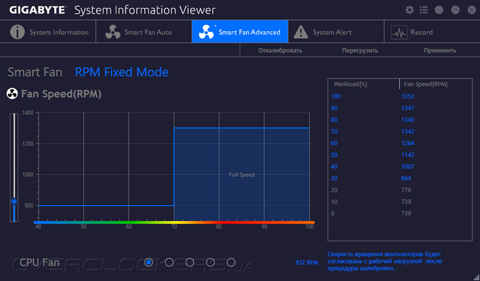The image size is (480, 281).
Task: Click the Full Speed region in graph
Action: coord(242,174)
